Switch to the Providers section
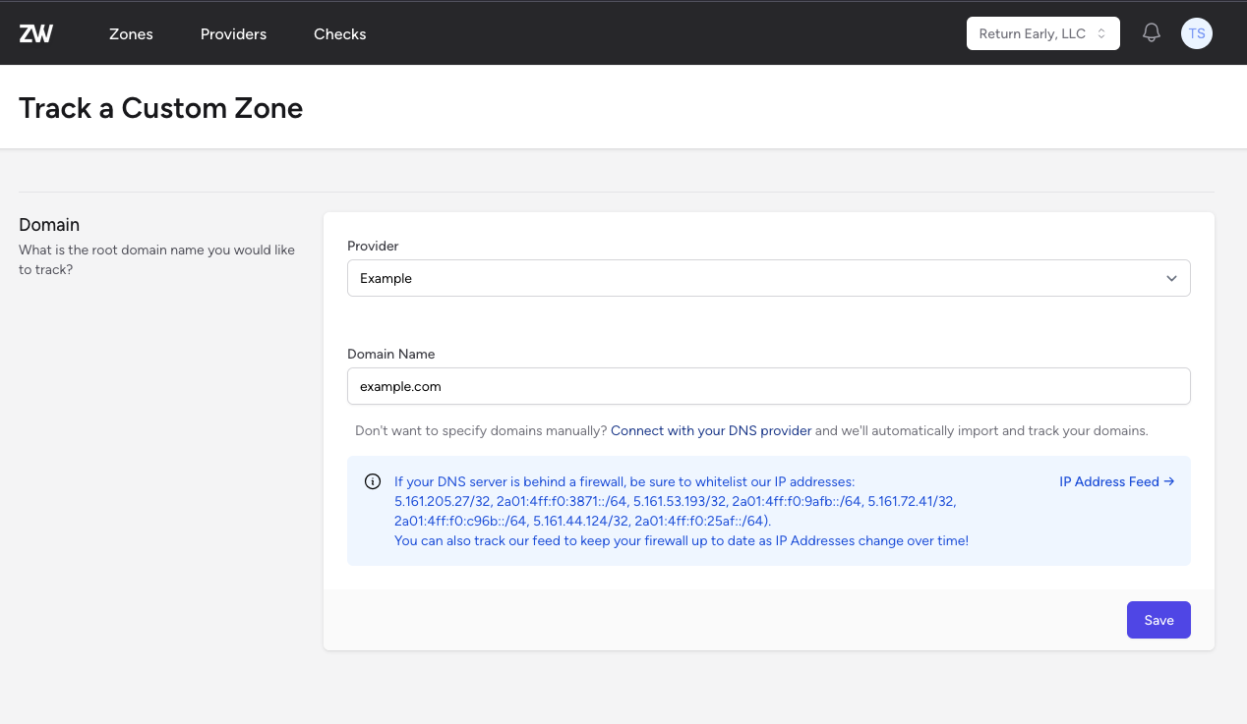1247x724 pixels. pyautogui.click(x=233, y=33)
